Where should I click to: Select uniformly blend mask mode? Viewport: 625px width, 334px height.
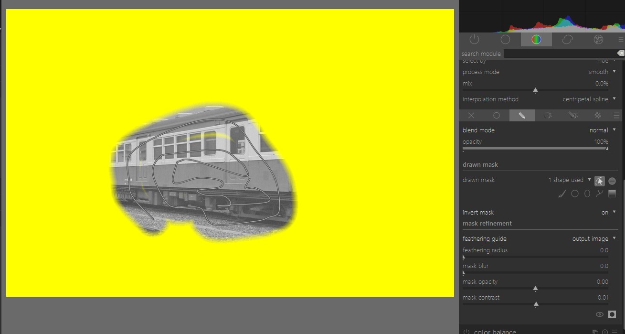pyautogui.click(x=497, y=116)
